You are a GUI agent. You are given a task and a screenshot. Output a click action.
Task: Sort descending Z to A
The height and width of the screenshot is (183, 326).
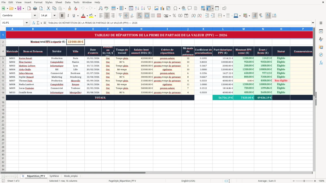point(143,8)
